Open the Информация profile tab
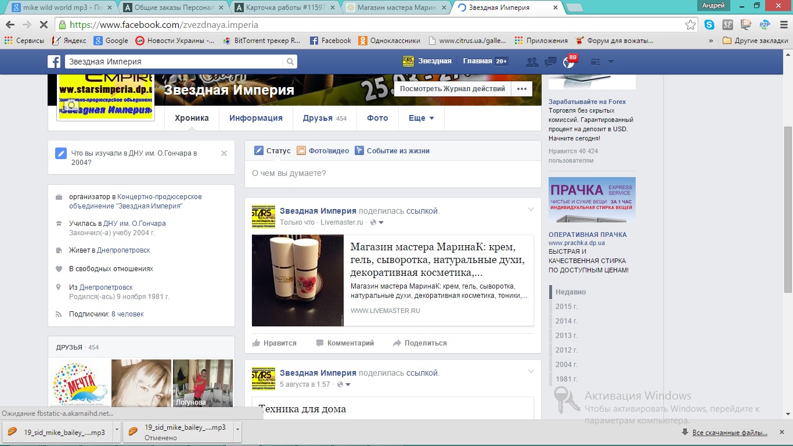The image size is (793, 446). [x=256, y=118]
